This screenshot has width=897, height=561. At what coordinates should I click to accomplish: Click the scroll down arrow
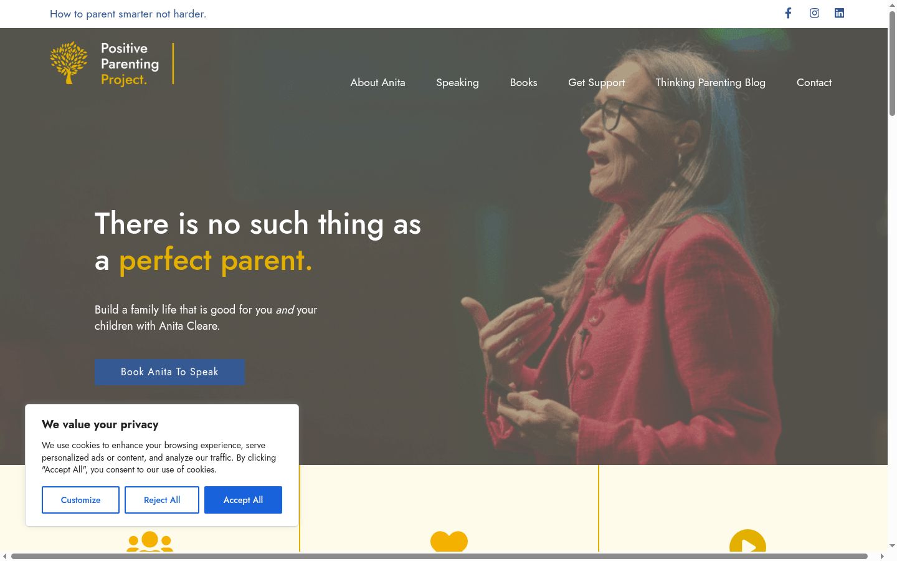coord(892,546)
